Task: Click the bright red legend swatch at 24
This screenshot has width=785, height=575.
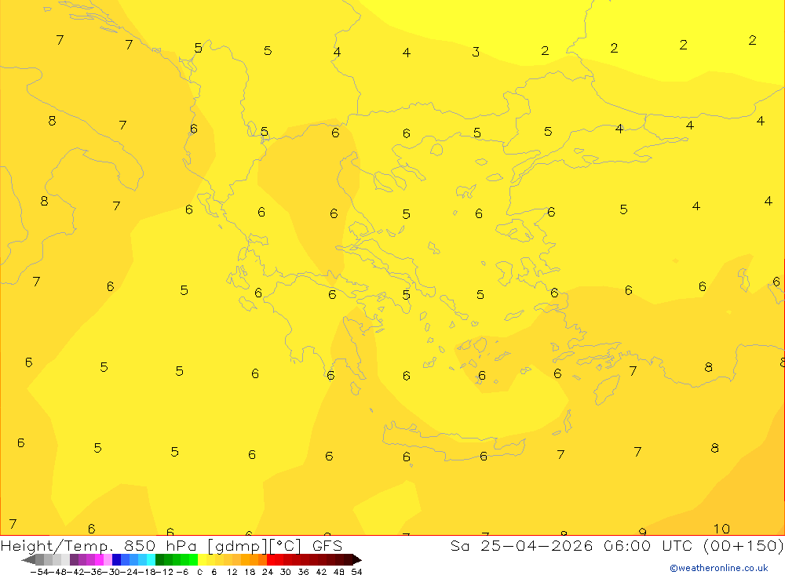Action: point(271,559)
